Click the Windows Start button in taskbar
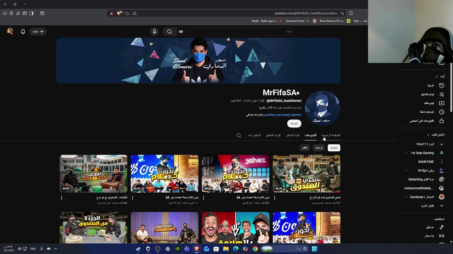The image size is (453, 254). (314, 249)
